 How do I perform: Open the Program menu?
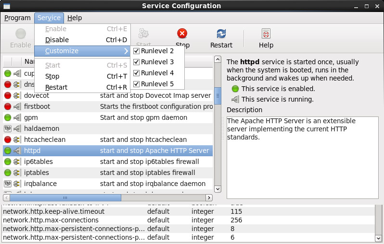[17, 18]
